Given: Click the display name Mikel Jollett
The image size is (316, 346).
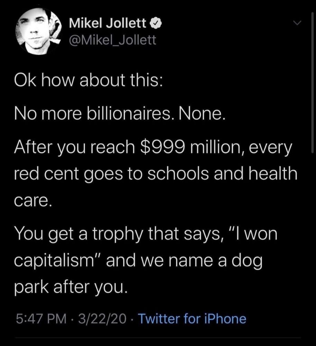Looking at the screenshot, I should pos(108,23).
